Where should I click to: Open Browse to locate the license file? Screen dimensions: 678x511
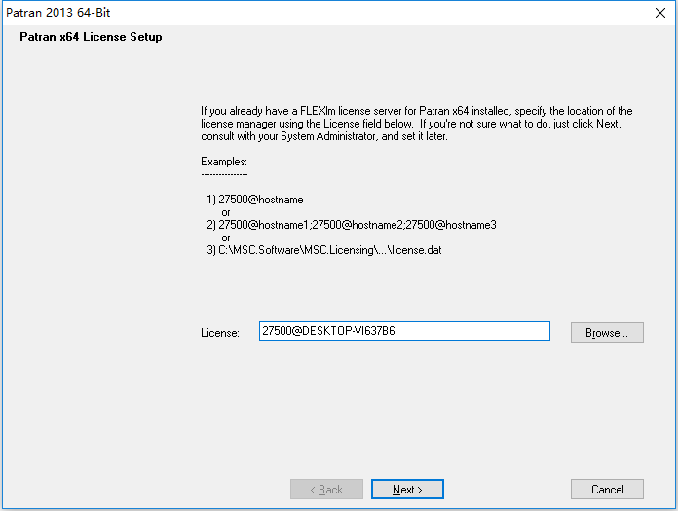click(x=607, y=332)
